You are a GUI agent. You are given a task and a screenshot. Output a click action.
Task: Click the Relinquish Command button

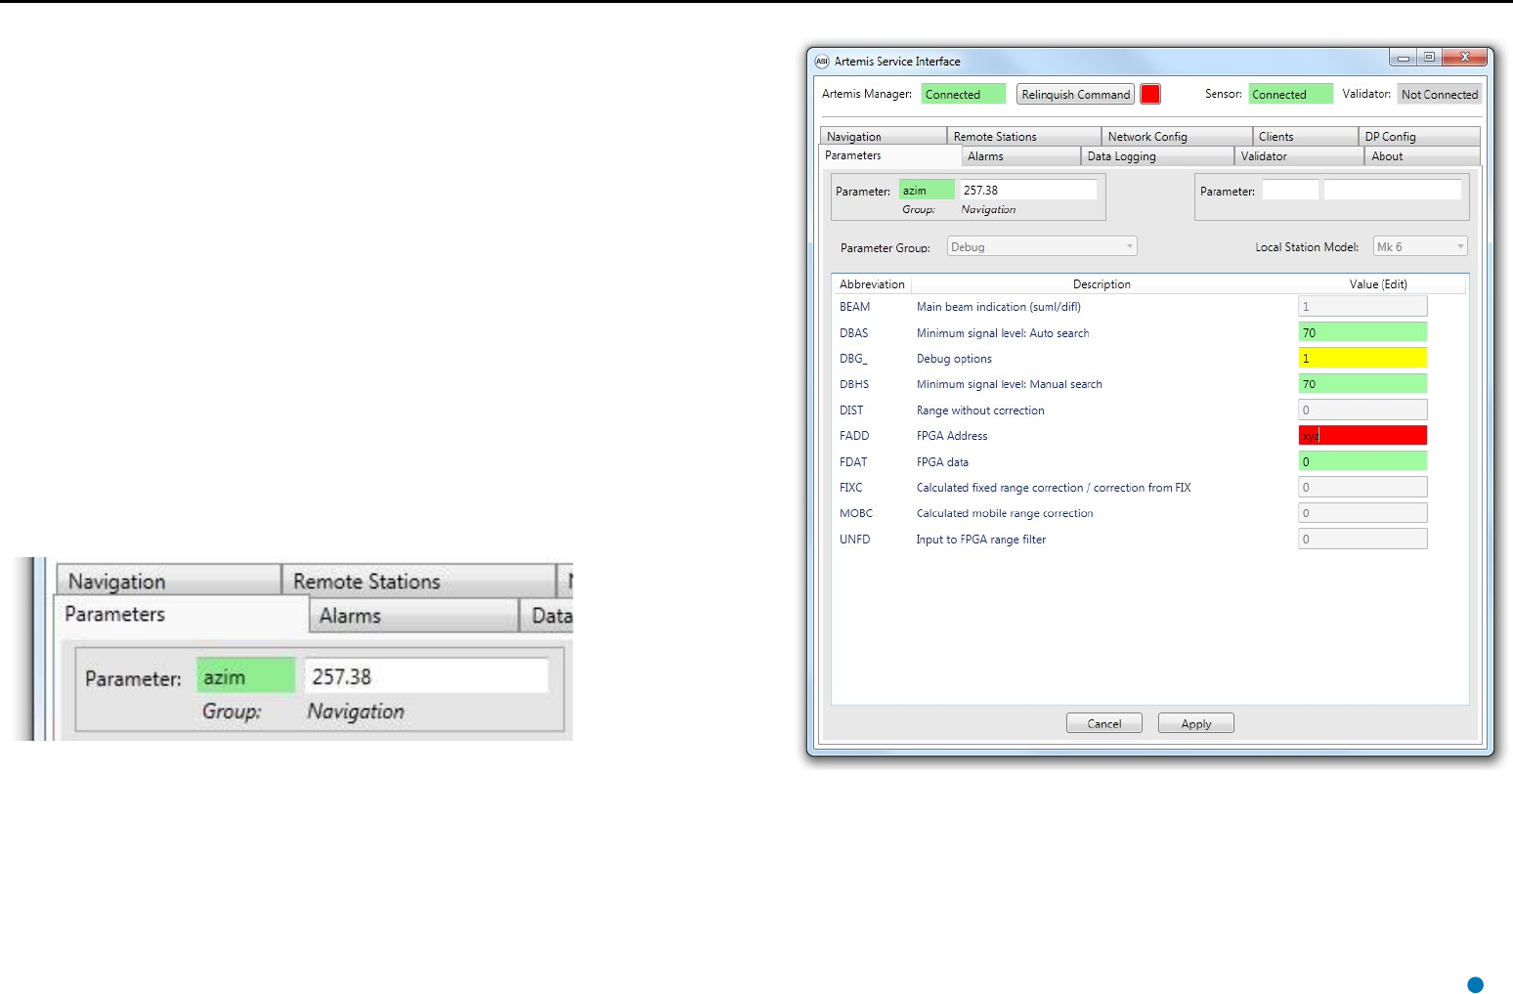coord(1075,94)
